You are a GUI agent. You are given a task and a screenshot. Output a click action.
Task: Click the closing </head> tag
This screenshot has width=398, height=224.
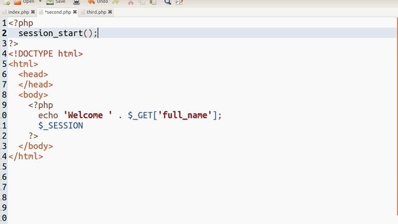36,85
